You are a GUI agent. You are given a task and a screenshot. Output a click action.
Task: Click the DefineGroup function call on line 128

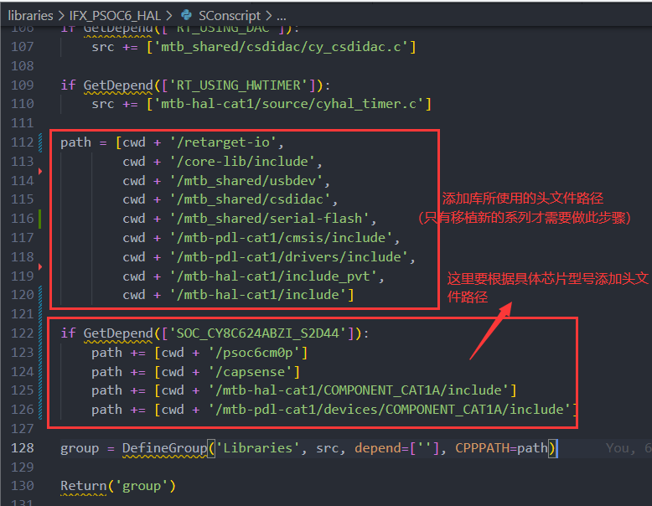coord(164,448)
